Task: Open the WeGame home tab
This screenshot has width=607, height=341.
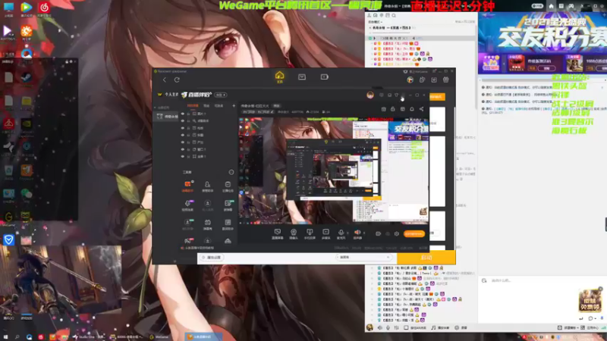Action: pos(279,77)
